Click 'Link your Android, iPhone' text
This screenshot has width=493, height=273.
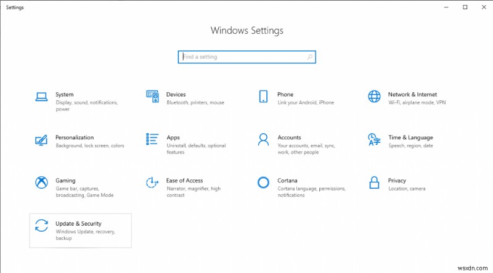[x=306, y=102]
